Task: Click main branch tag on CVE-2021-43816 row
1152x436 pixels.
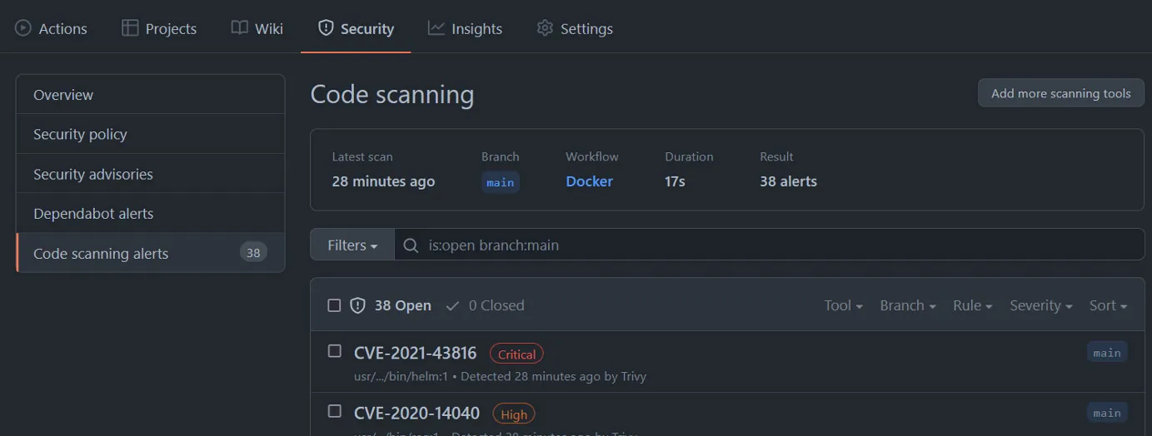Action: pos(1107,353)
